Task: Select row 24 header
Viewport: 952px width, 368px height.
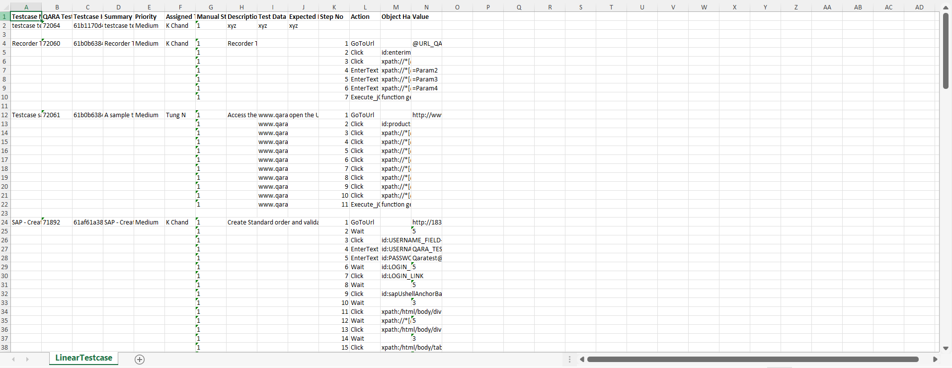Action: [x=5, y=222]
